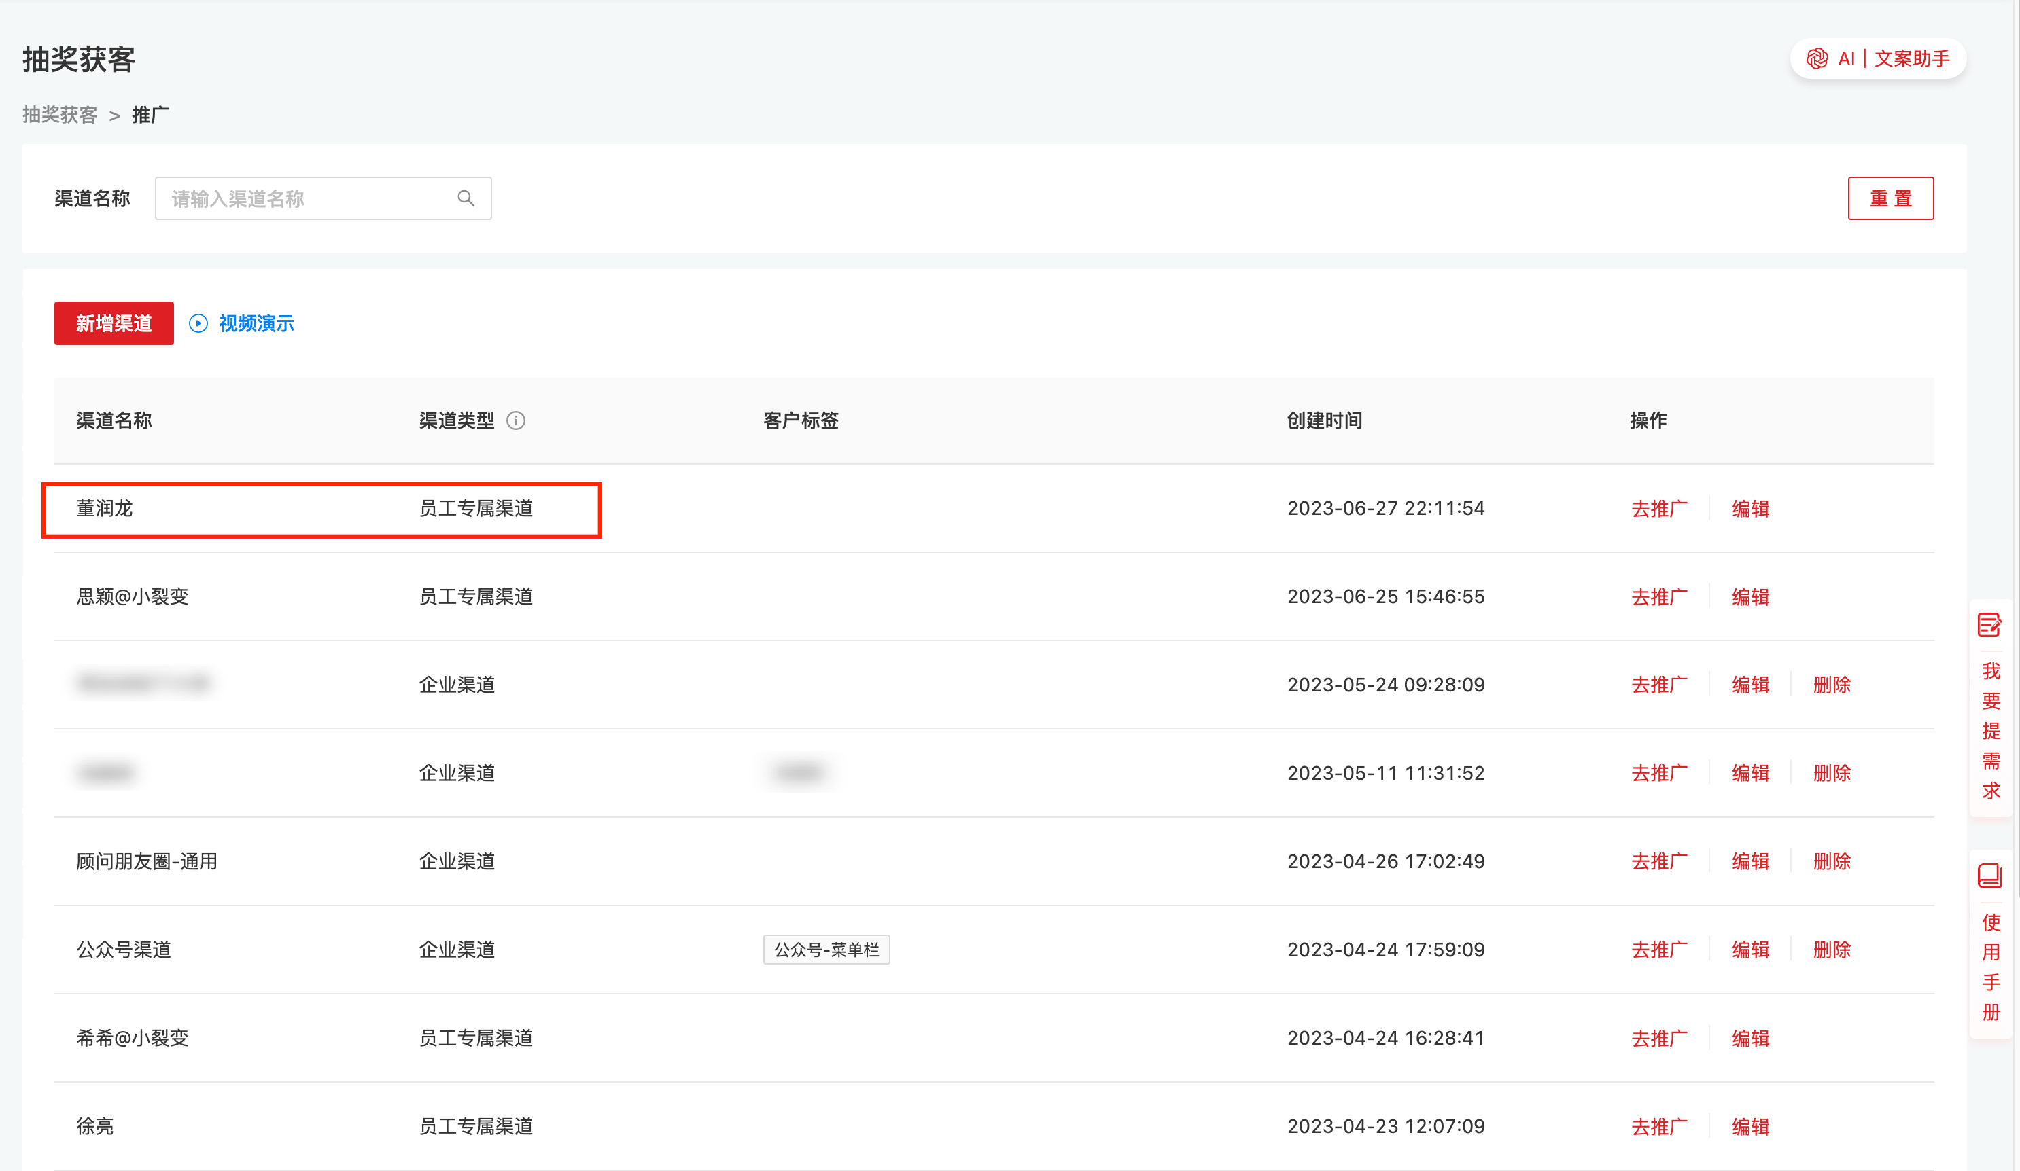Click the 公众号-菜单栏 customer tag

pyautogui.click(x=826, y=949)
